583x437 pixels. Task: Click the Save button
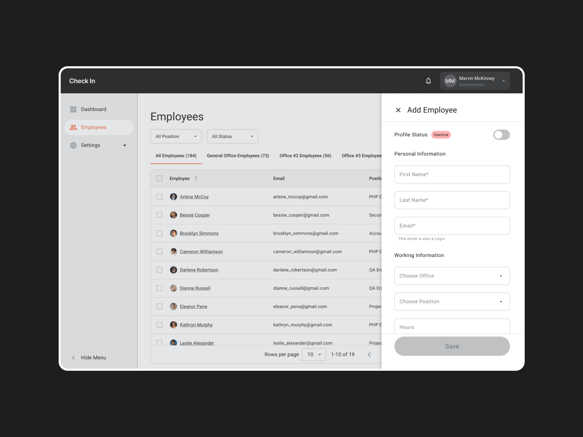click(x=452, y=346)
